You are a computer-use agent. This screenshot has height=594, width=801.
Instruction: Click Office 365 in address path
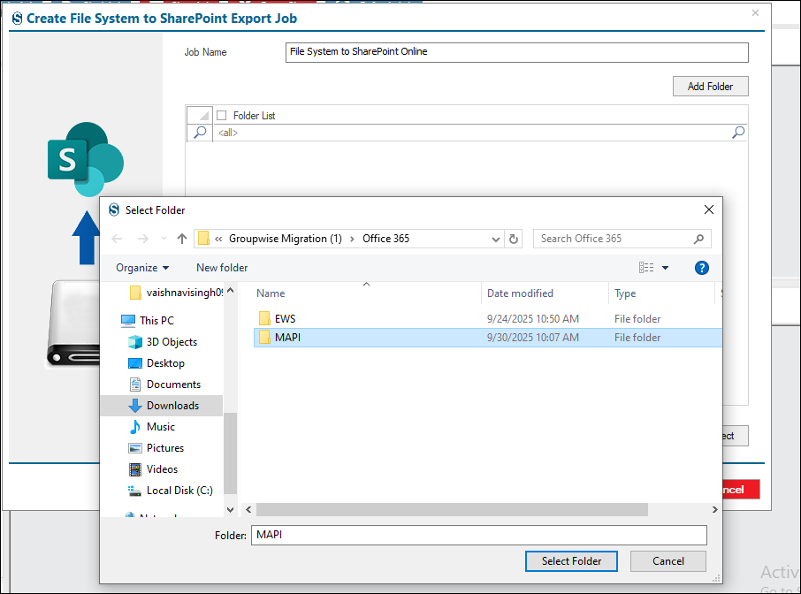coord(385,239)
